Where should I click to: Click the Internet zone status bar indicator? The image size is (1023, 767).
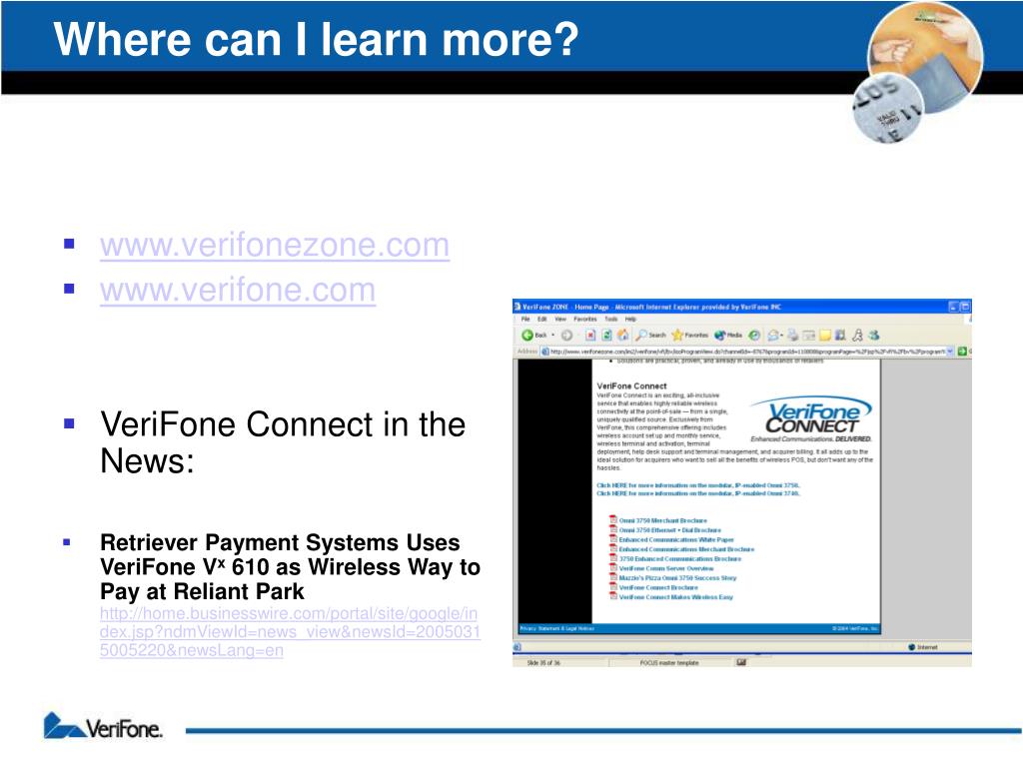tap(923, 647)
